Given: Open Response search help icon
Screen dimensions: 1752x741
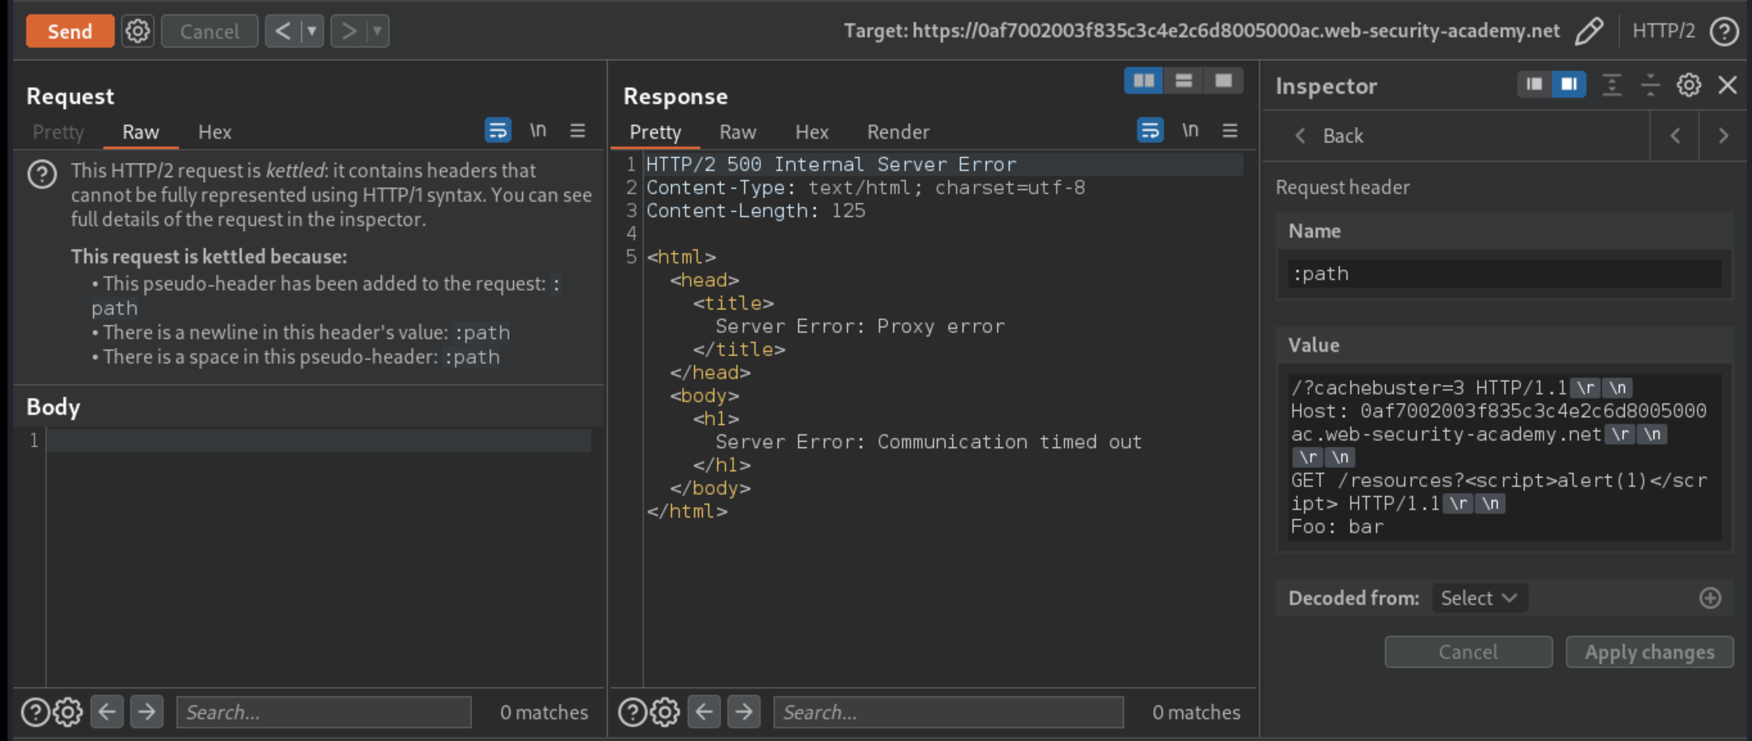Looking at the screenshot, I should [632, 712].
